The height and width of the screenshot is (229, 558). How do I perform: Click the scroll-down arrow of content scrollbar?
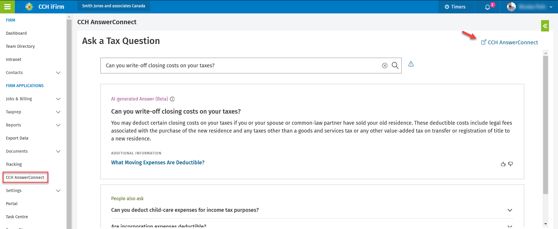[x=545, y=224]
